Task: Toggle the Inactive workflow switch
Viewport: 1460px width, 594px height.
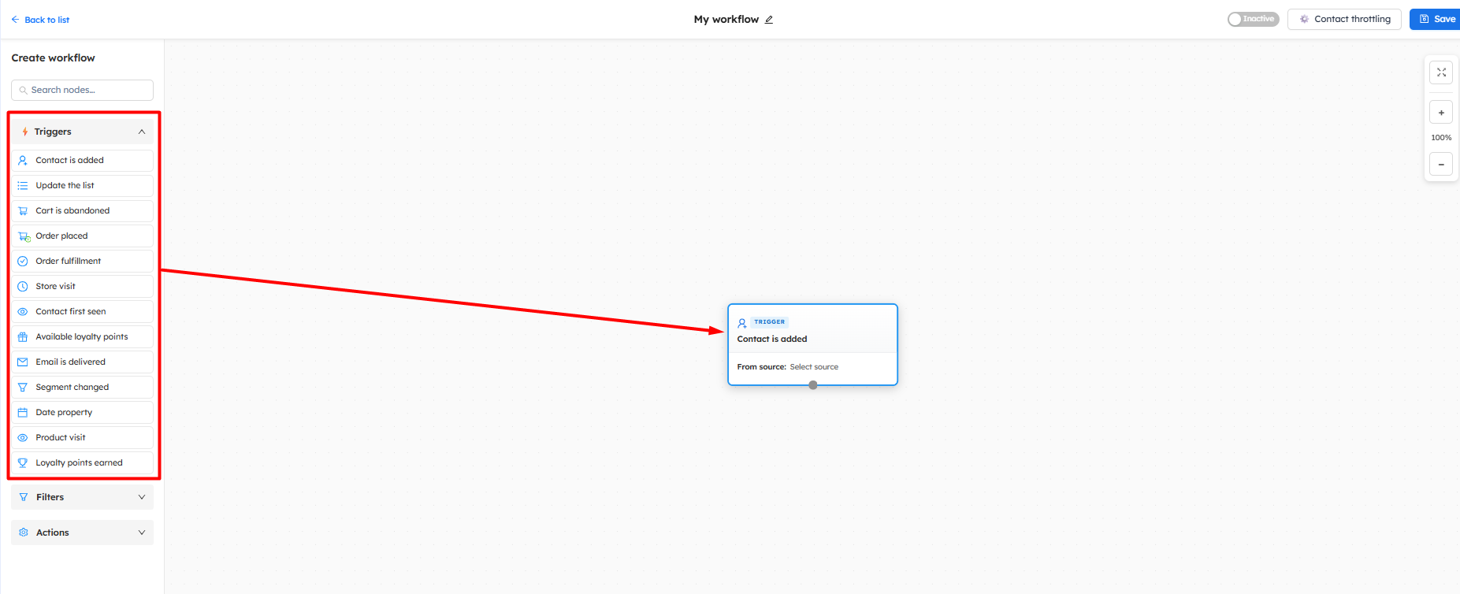Action: pos(1253,19)
